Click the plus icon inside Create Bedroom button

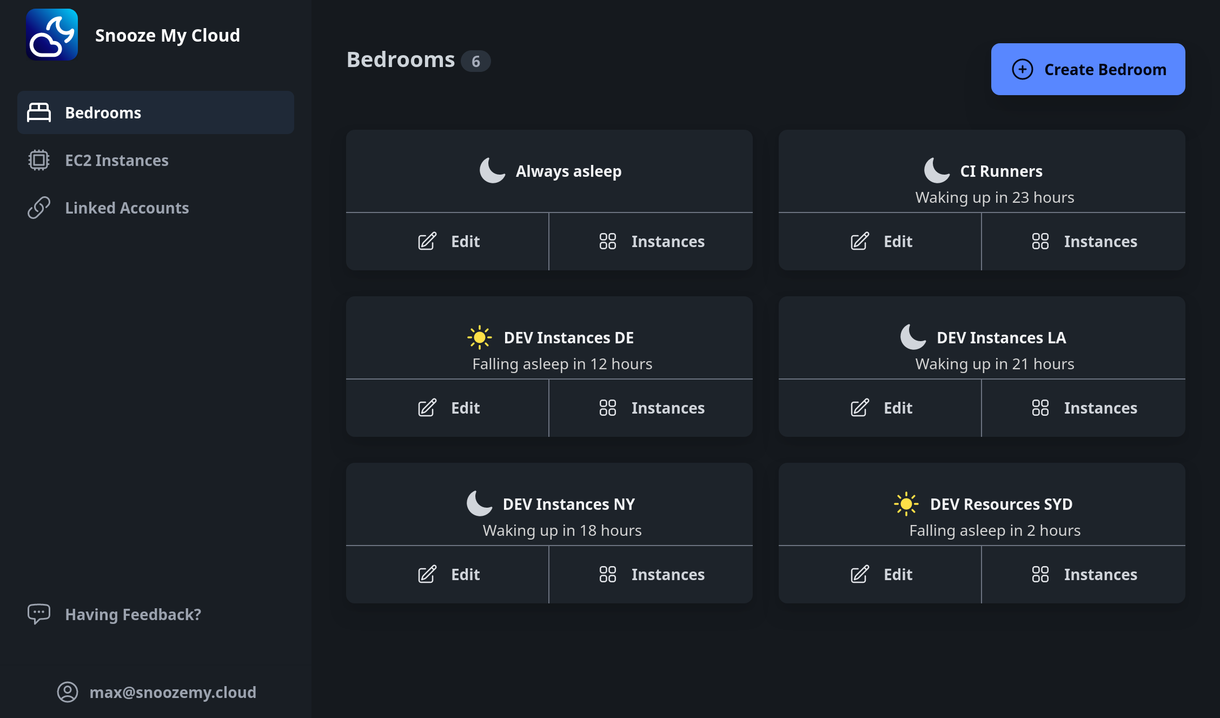1022,69
